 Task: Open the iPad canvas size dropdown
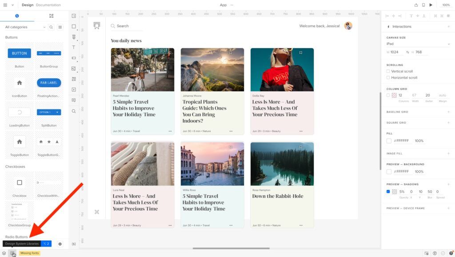pos(418,44)
